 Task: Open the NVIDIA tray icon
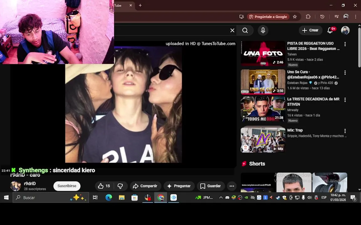[246, 197]
